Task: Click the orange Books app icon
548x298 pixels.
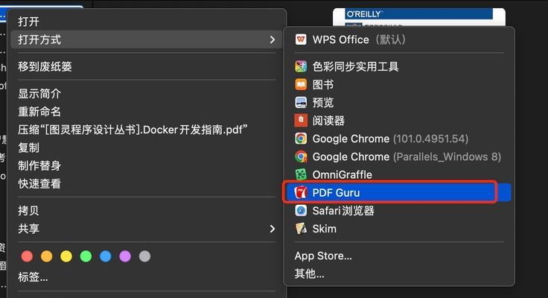Action: [301, 85]
